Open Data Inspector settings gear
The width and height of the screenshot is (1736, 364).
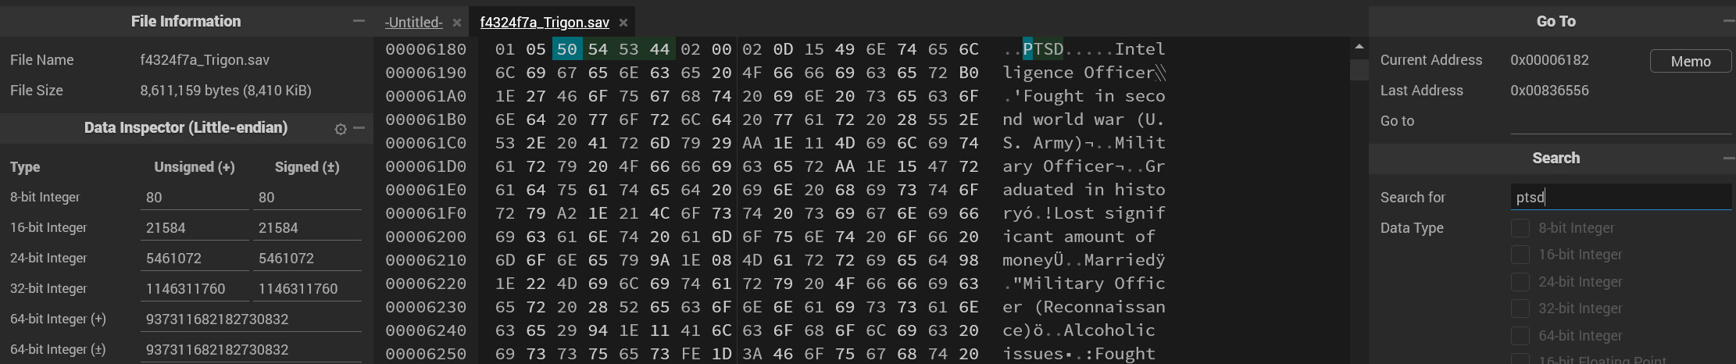click(341, 129)
